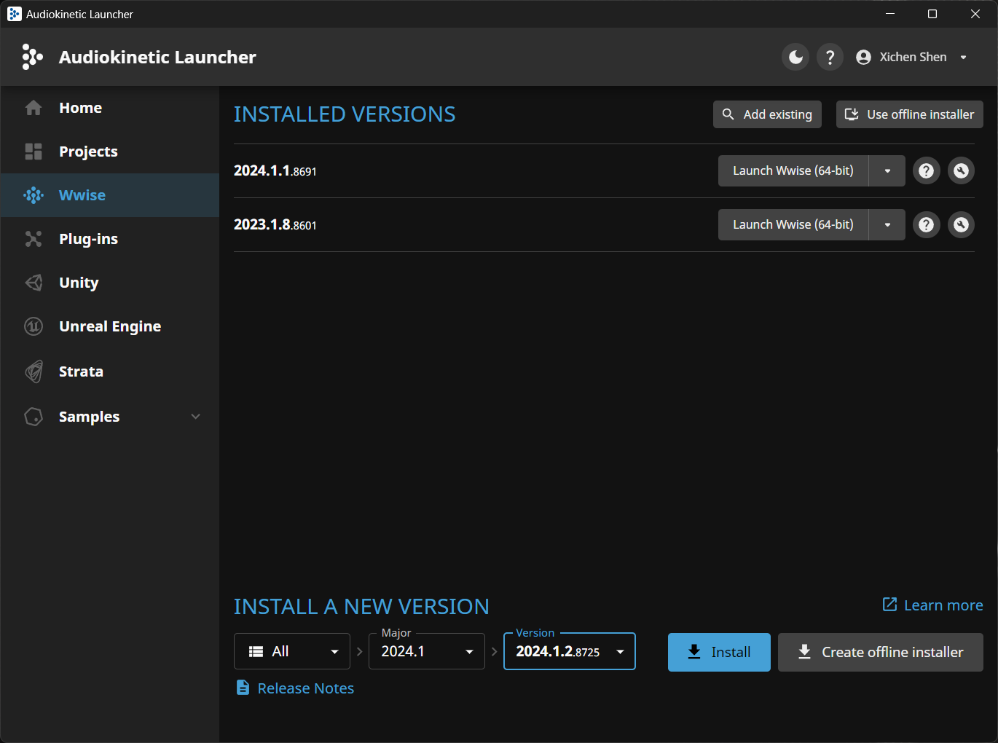
Task: Click the INSTALL A NEW VERSION heading
Action: 361,607
